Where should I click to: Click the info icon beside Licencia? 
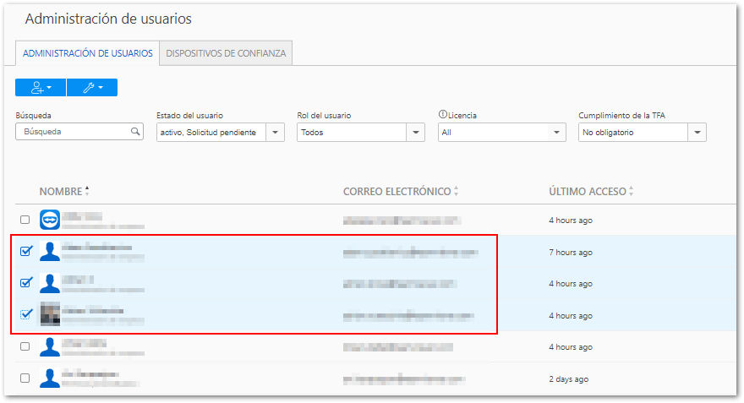pyautogui.click(x=443, y=114)
